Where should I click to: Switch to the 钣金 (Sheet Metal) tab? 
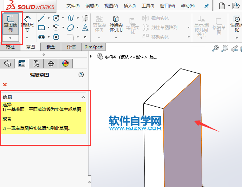pyautogui.click(x=51, y=47)
